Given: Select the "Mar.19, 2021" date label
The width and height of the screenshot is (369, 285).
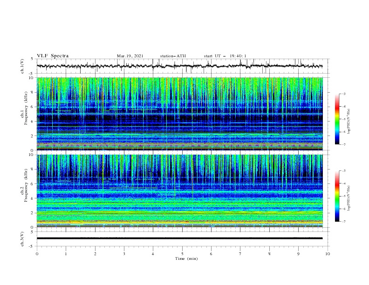Looking at the screenshot, I should [130, 56].
